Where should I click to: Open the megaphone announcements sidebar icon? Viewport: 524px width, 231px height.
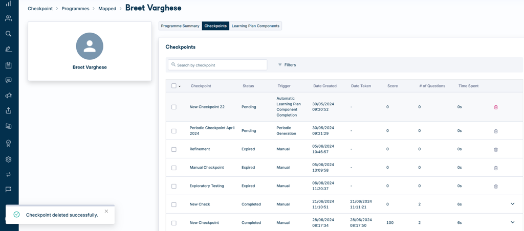tap(8, 96)
